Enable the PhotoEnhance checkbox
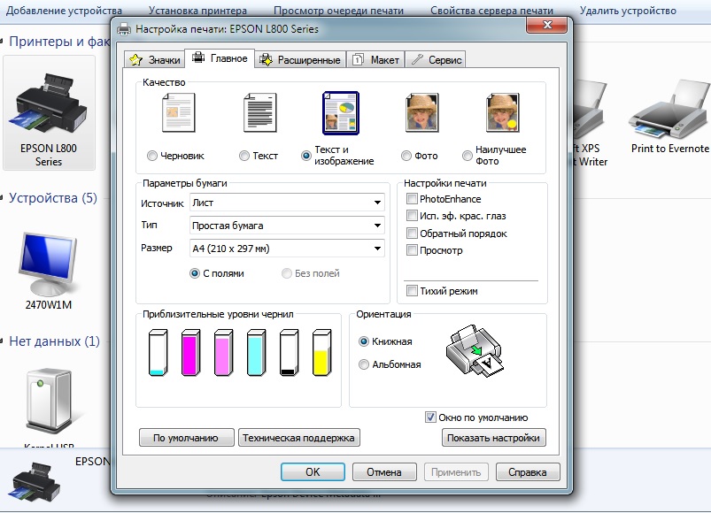Screen dimensions: 711x513 [x=412, y=199]
